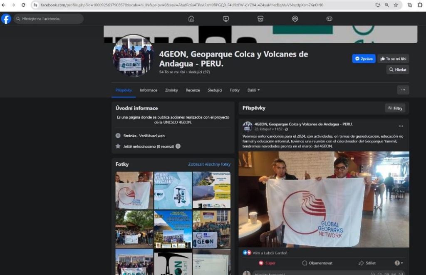Click Zobrazit všechny fotky link
426x275 pixels.
pyautogui.click(x=209, y=164)
